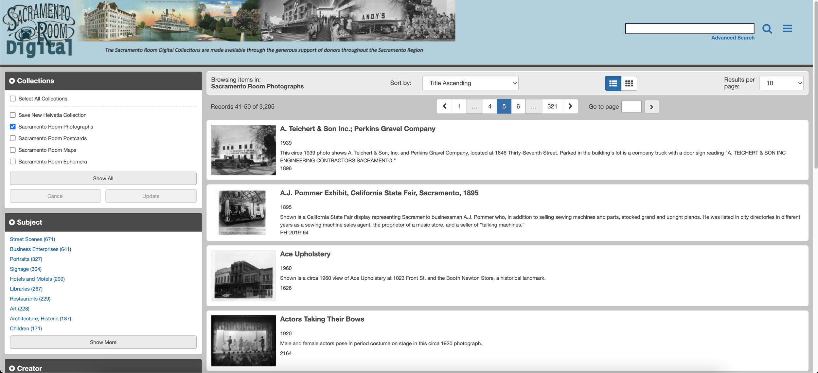Go to results page 6
Image resolution: width=818 pixels, height=373 pixels.
(518, 106)
